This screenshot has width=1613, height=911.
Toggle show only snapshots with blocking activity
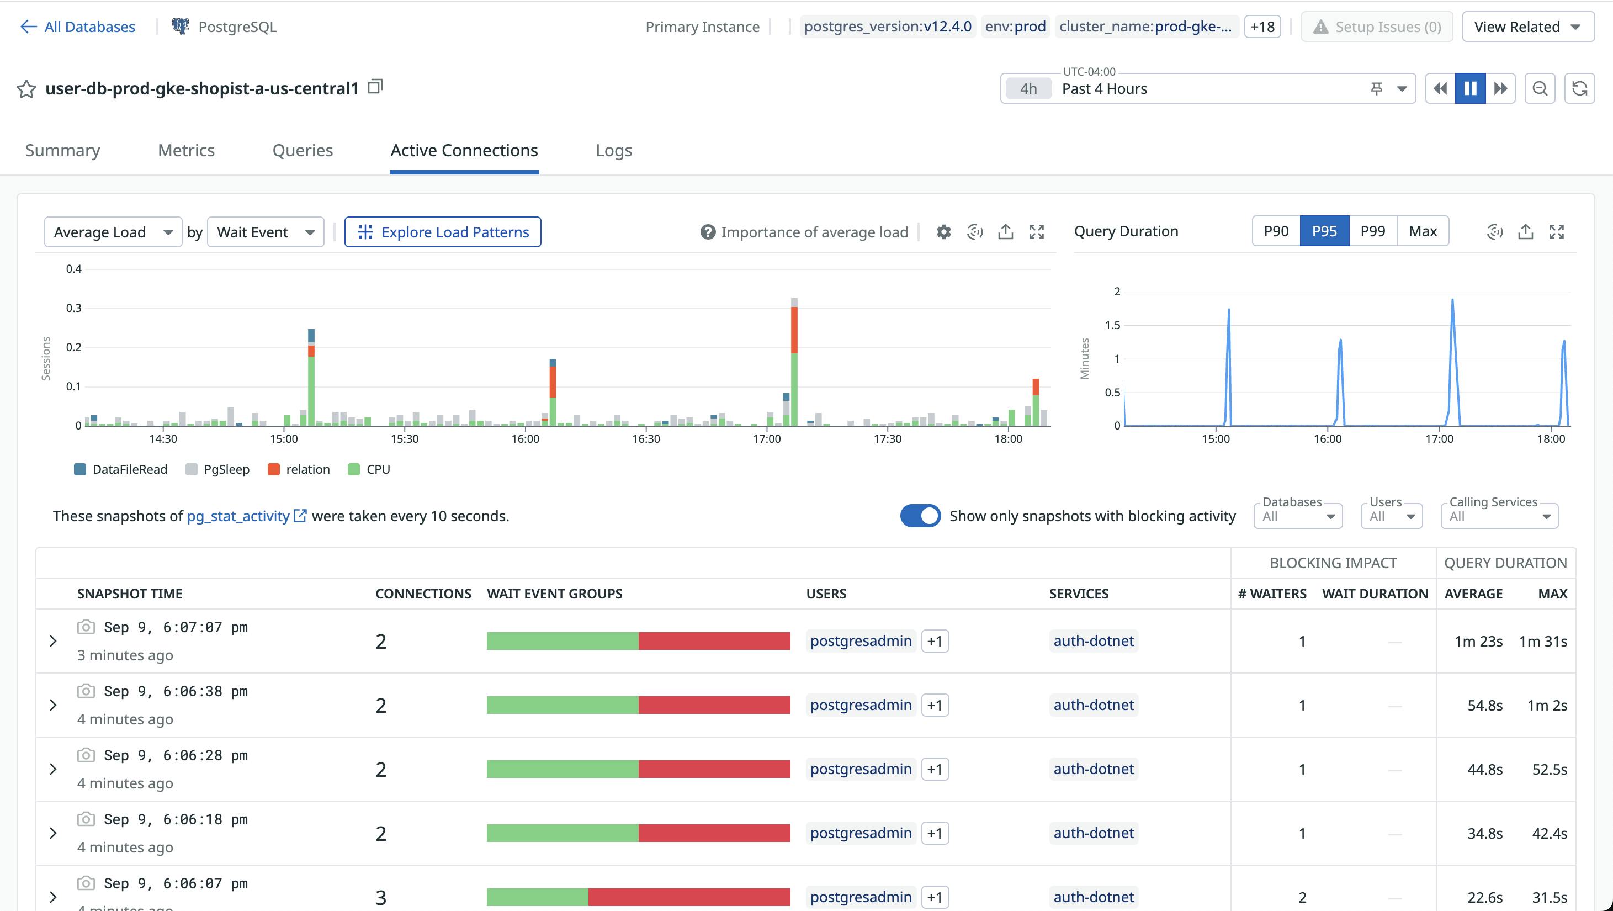click(920, 516)
